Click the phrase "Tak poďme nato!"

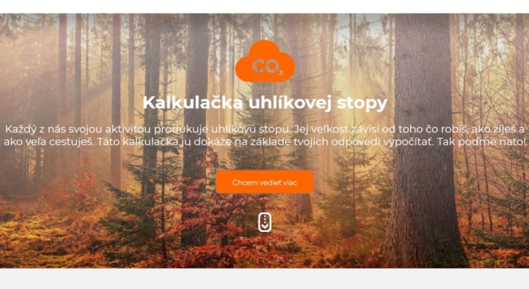pyautogui.click(x=481, y=141)
